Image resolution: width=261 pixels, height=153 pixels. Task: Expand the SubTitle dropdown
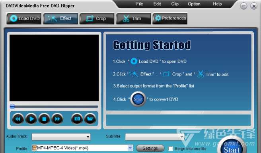pos(155,137)
